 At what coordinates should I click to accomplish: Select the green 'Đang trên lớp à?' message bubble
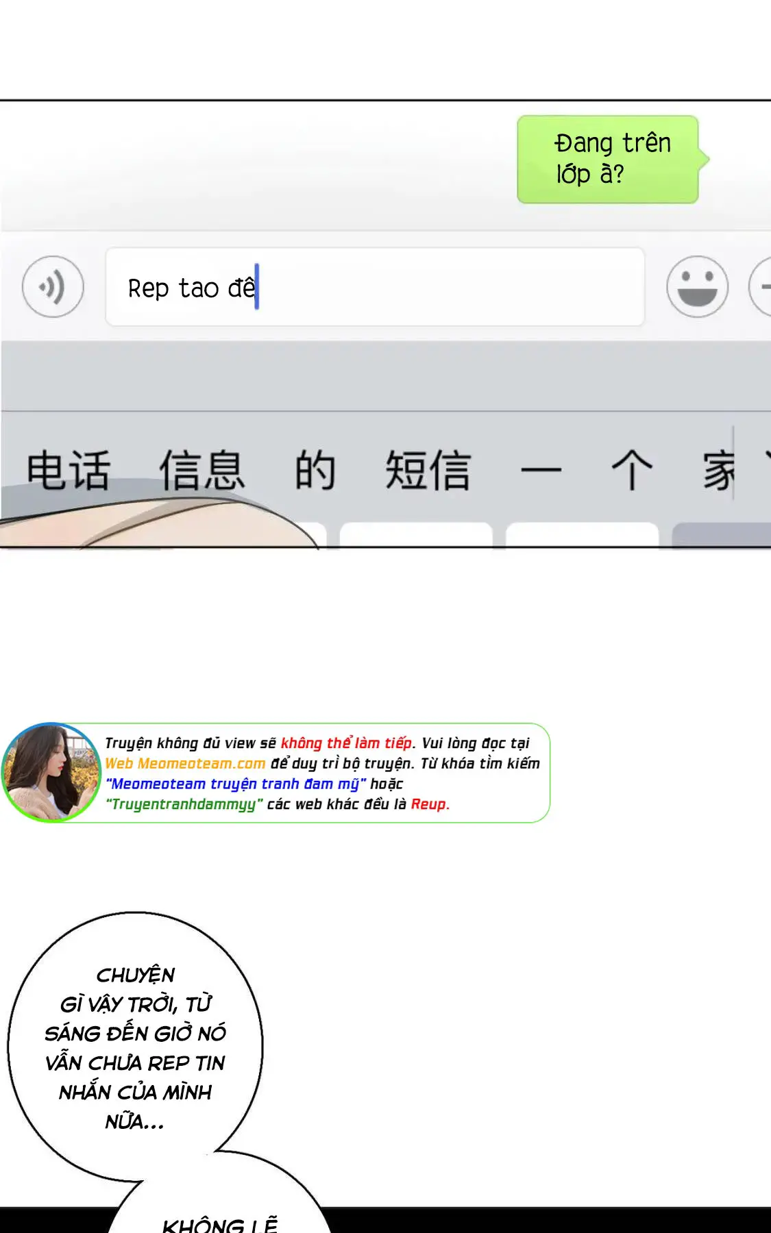click(609, 160)
